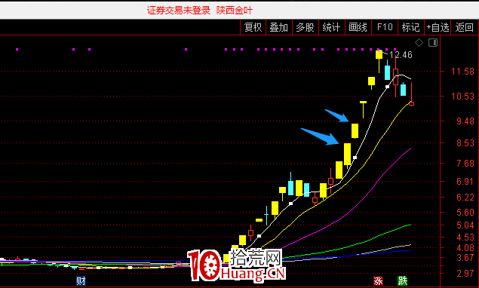The image size is (479, 288).
Task: Click the 7.68 price axis label
Action: [465, 164]
